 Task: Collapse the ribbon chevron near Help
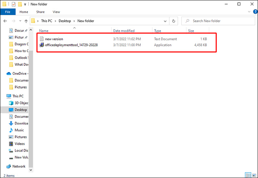click(249, 12)
